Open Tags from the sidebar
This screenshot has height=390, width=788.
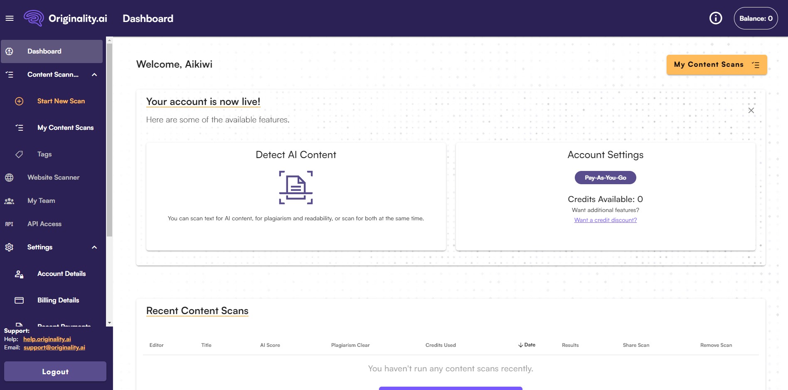click(x=44, y=154)
